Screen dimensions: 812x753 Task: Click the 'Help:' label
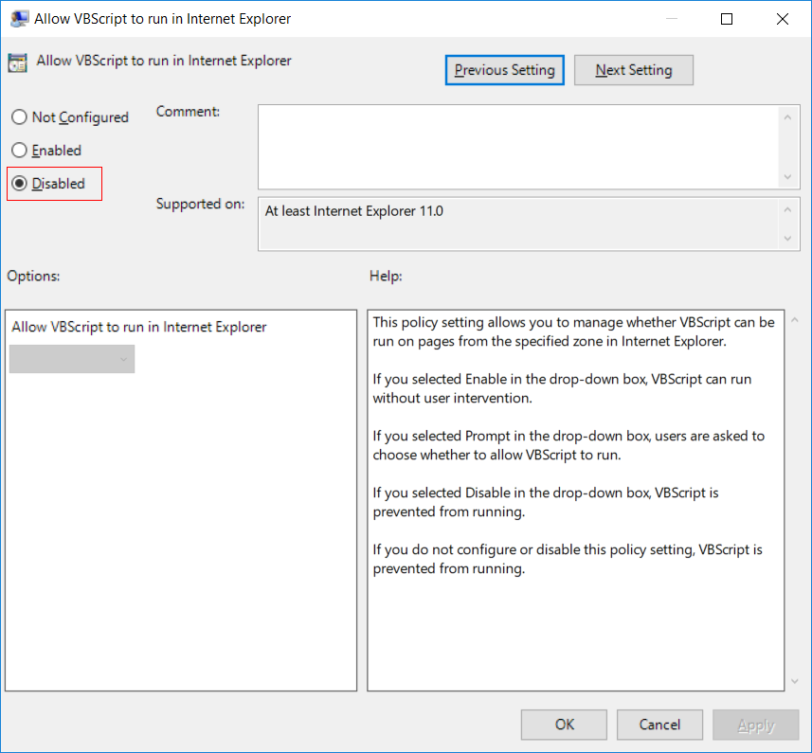(x=386, y=276)
